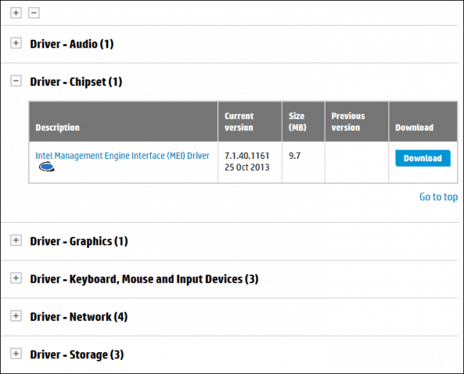This screenshot has height=374, width=464.
Task: Click the blue disc icon under MEI Driver
Action: click(47, 167)
